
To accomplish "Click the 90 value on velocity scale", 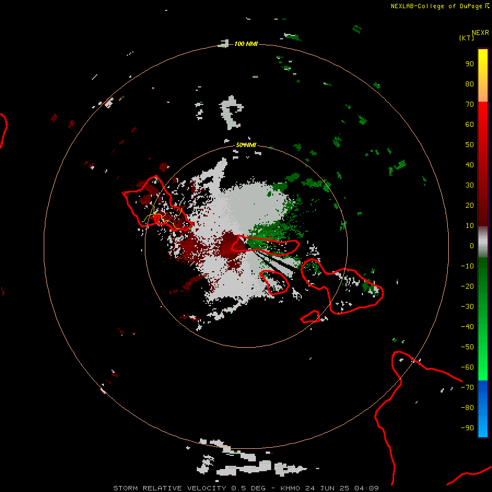I will tap(470, 64).
